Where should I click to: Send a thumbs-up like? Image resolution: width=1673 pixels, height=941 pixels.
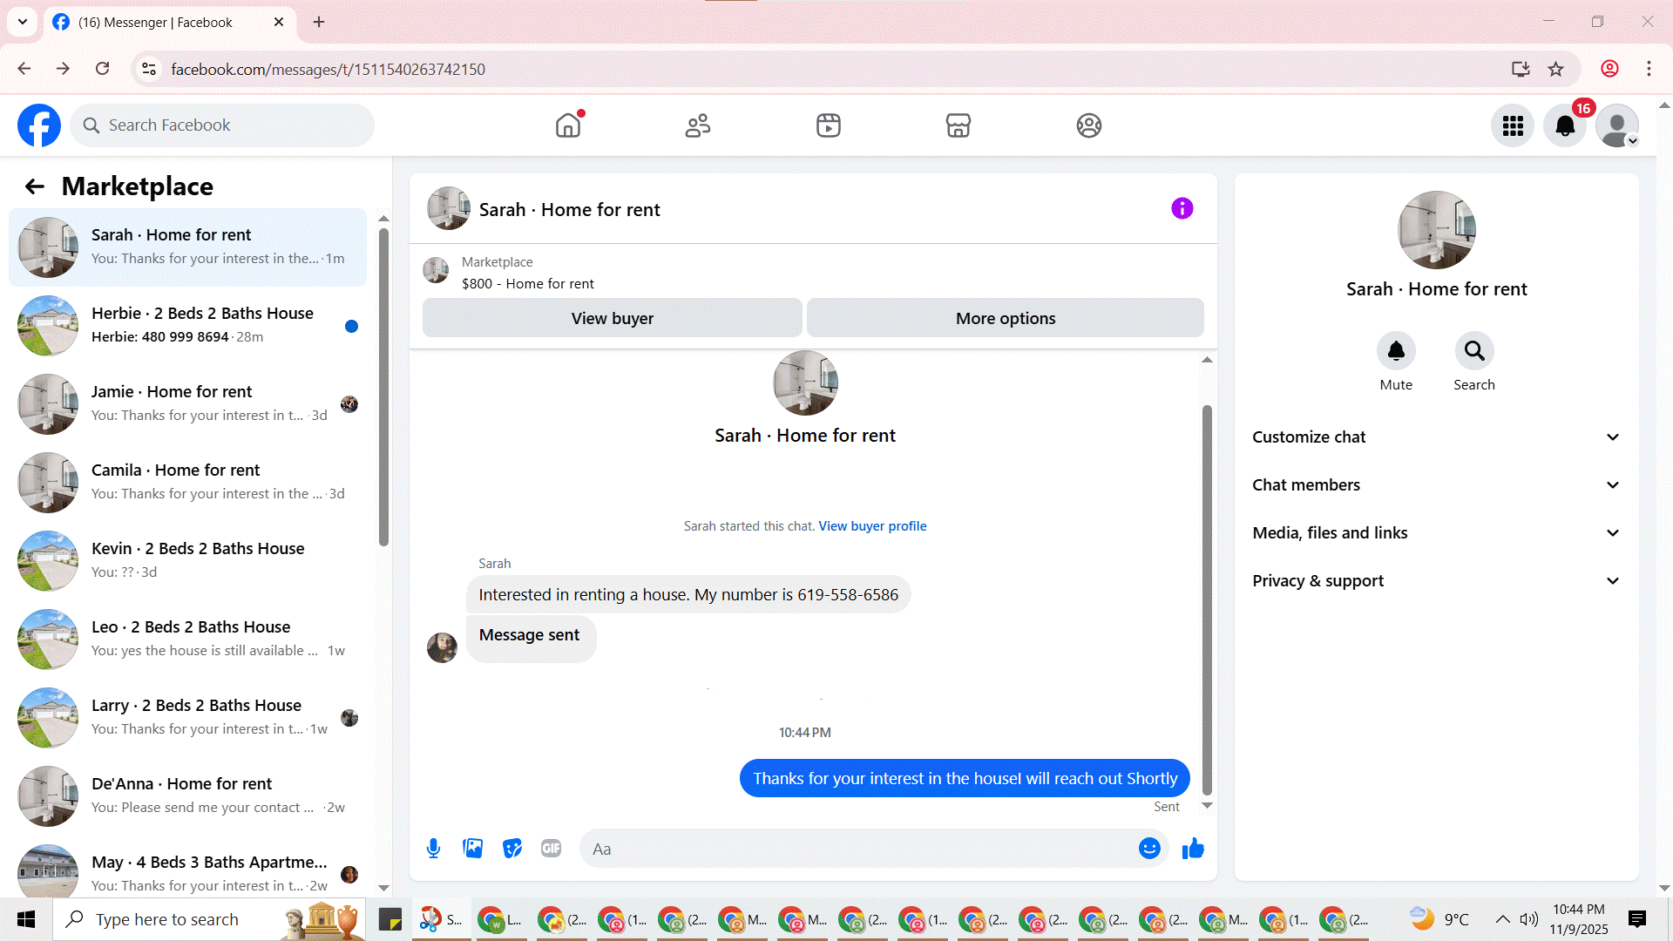coord(1193,849)
